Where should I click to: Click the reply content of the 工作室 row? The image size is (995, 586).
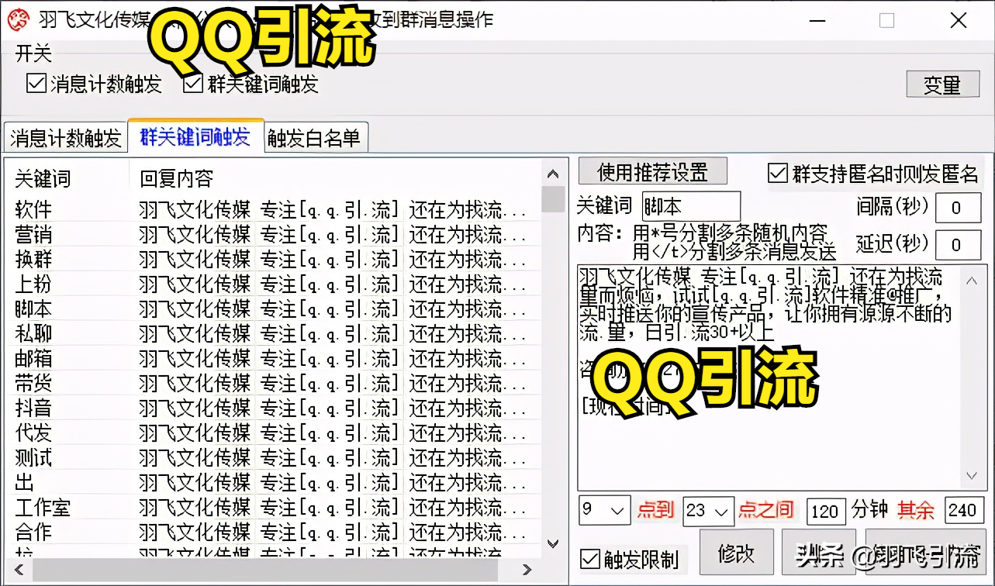(333, 508)
